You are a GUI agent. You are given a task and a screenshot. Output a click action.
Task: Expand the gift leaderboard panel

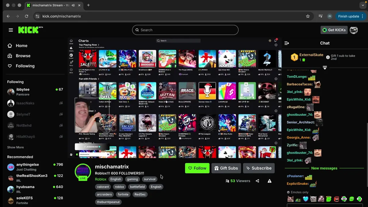pyautogui.click(x=325, y=68)
